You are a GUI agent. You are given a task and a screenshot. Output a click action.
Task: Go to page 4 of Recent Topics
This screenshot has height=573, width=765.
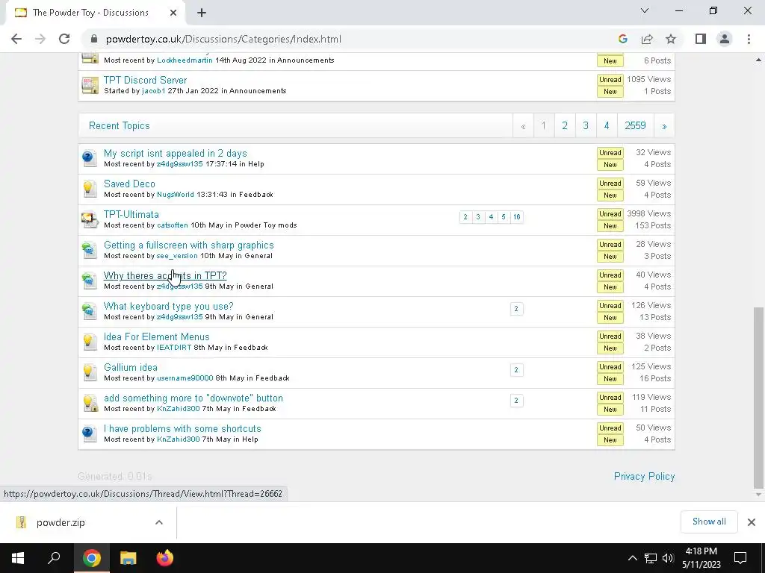point(607,125)
